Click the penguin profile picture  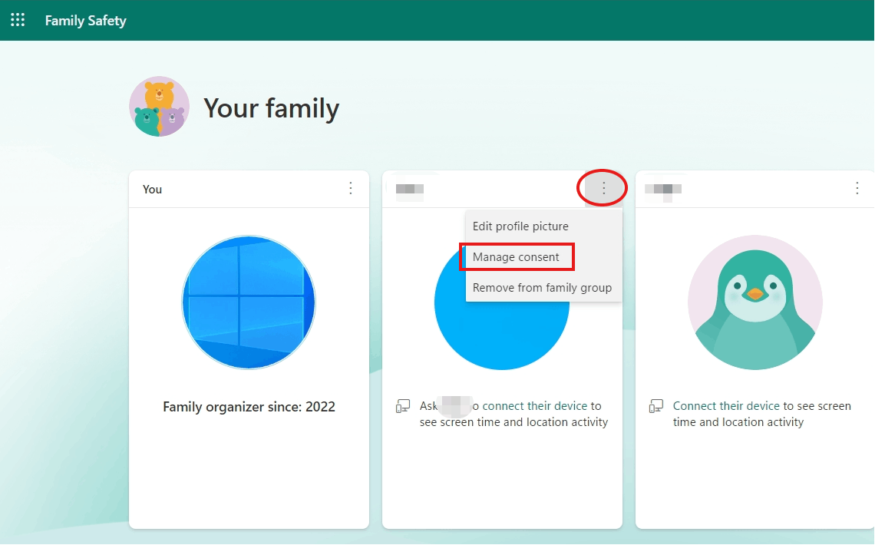point(755,302)
